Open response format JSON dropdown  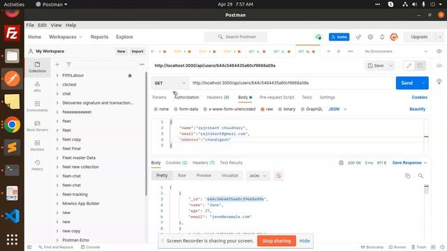[258, 176]
